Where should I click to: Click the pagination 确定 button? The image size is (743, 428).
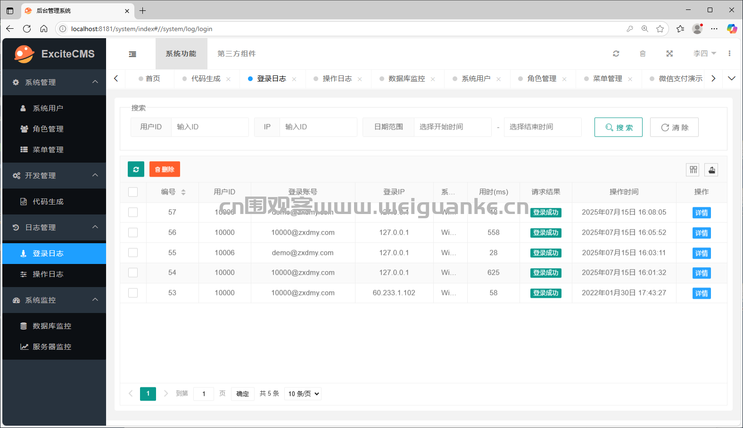tap(242, 394)
